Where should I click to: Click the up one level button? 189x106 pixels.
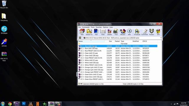(x=80, y=38)
